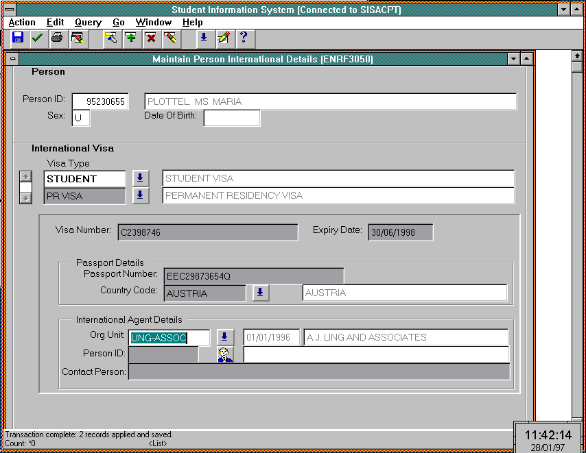Click the green plus insert record icon
The height and width of the screenshot is (453, 586).
coord(130,38)
